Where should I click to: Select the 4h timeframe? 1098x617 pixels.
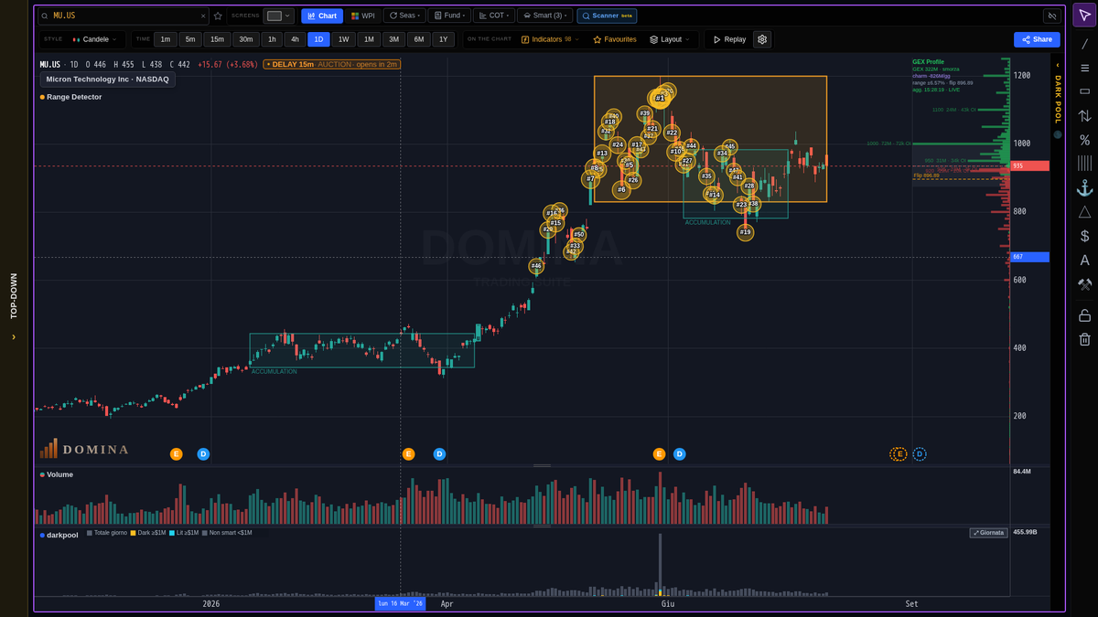(295, 39)
